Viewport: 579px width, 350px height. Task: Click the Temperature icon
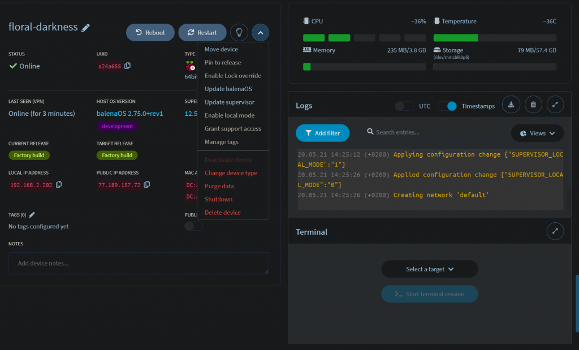click(437, 21)
